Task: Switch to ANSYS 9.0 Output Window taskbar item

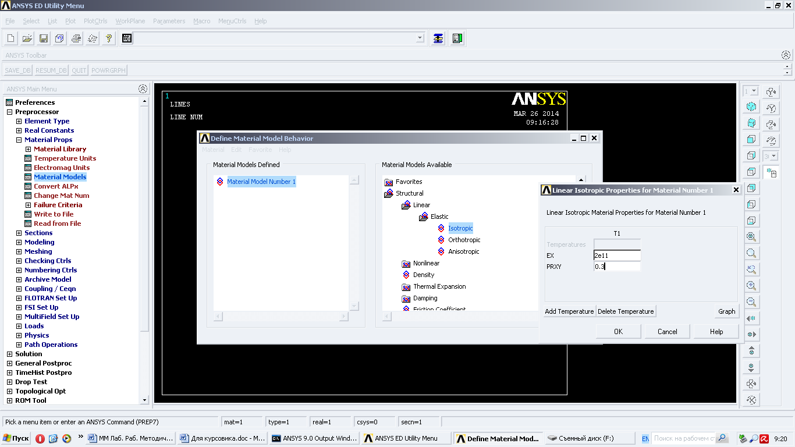Action: click(315, 438)
